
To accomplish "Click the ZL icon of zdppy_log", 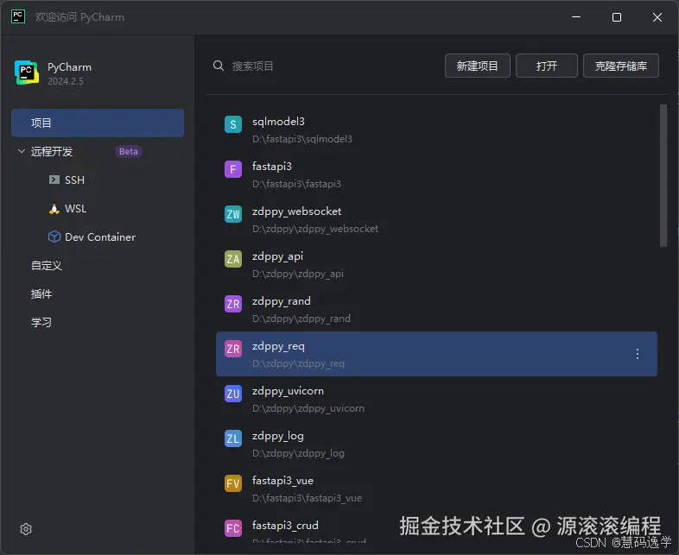I will click(233, 438).
